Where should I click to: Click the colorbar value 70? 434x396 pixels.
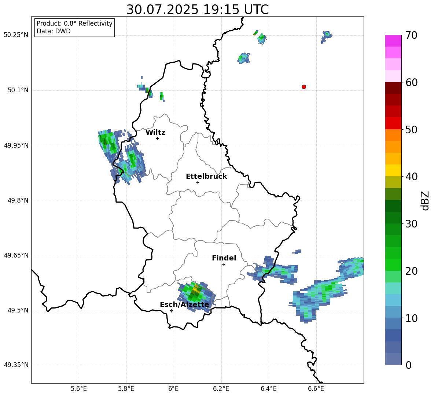point(411,35)
